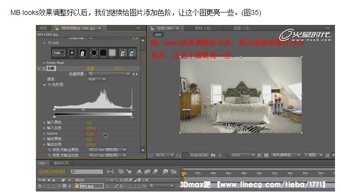
Task: Expand the Gamma property triangle
Action: [44, 134]
